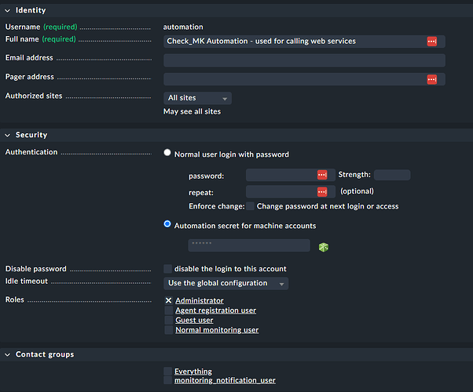Collapse the Contact groups section

coord(8,354)
